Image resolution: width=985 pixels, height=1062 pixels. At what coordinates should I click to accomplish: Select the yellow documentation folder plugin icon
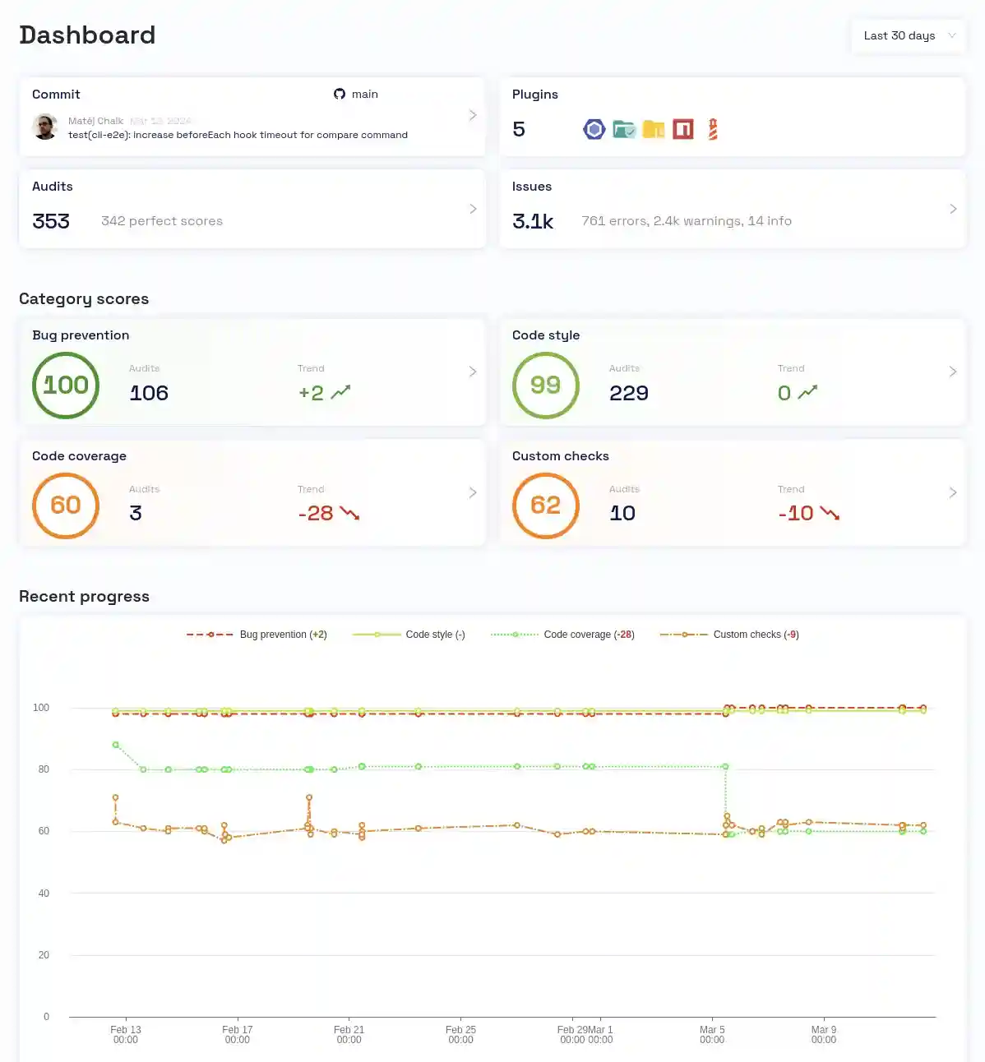(x=653, y=129)
